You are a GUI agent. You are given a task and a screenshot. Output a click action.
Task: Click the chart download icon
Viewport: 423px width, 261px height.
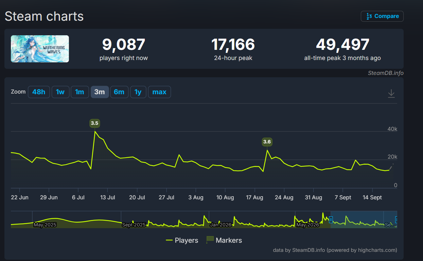point(391,93)
